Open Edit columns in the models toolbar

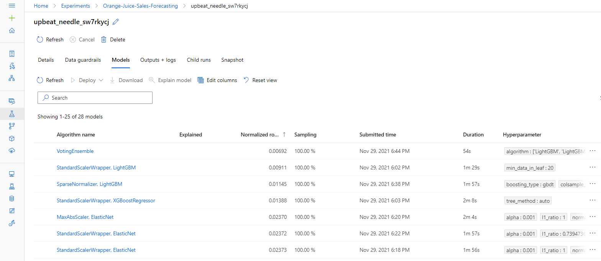point(217,80)
